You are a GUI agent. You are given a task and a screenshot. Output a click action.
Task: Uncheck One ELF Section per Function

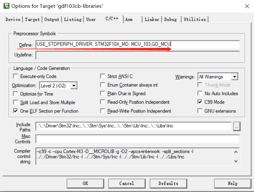[16, 111]
